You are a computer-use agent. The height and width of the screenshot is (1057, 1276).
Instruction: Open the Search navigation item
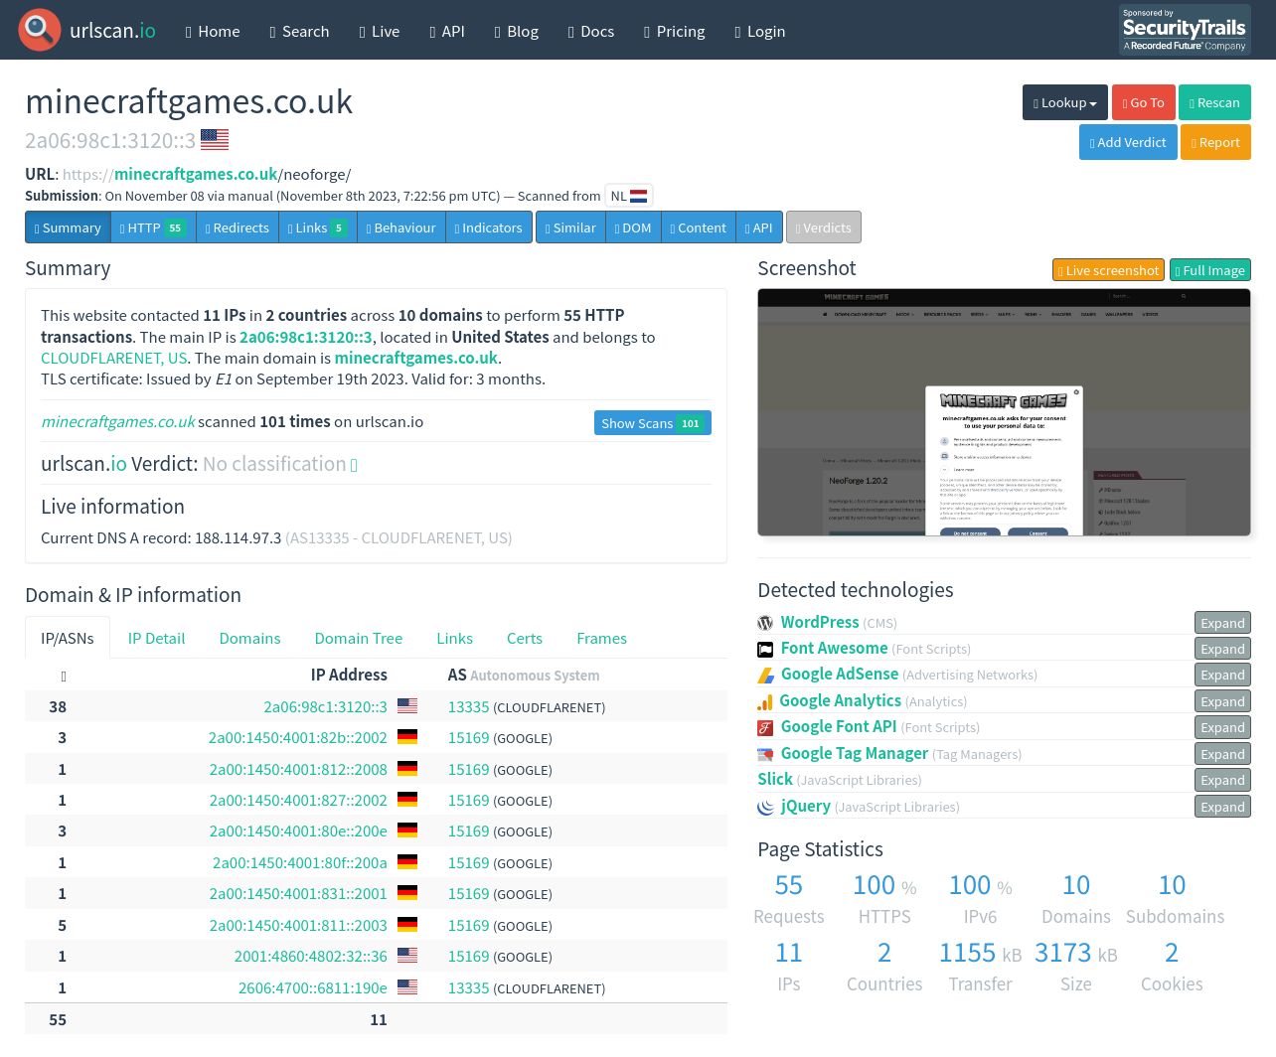pyautogui.click(x=299, y=31)
